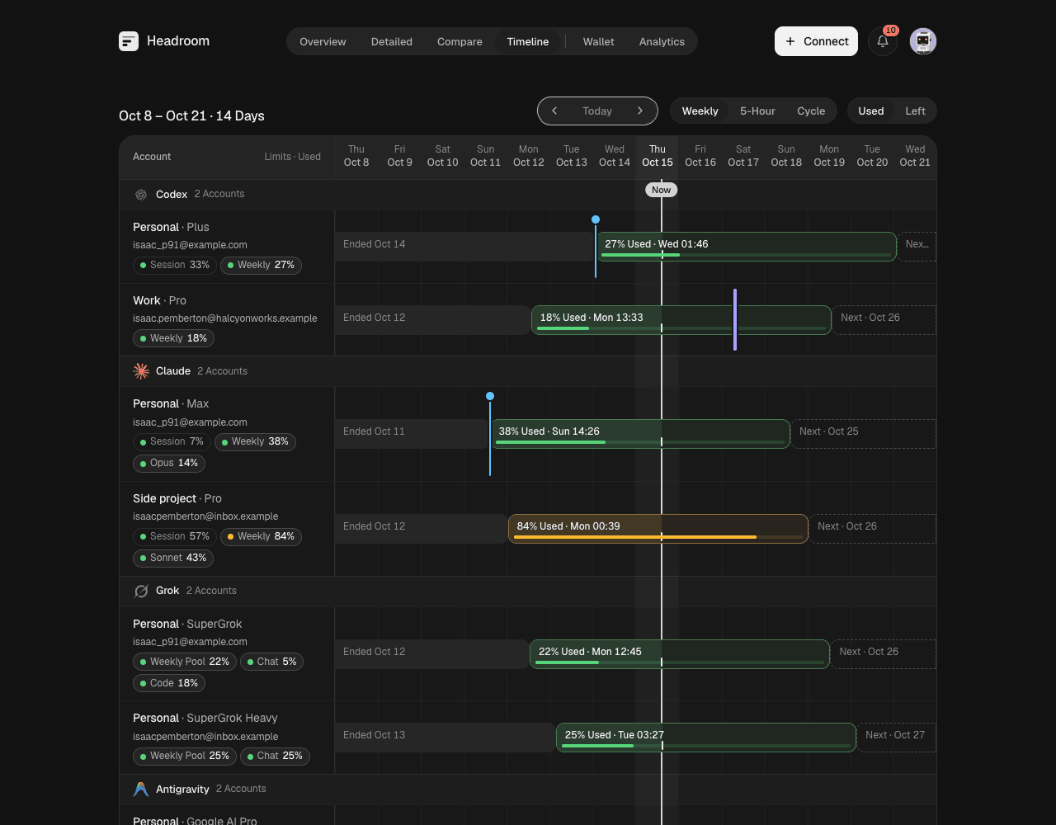
Task: Click Session 33% chip for Codex Personal
Action: click(x=175, y=265)
